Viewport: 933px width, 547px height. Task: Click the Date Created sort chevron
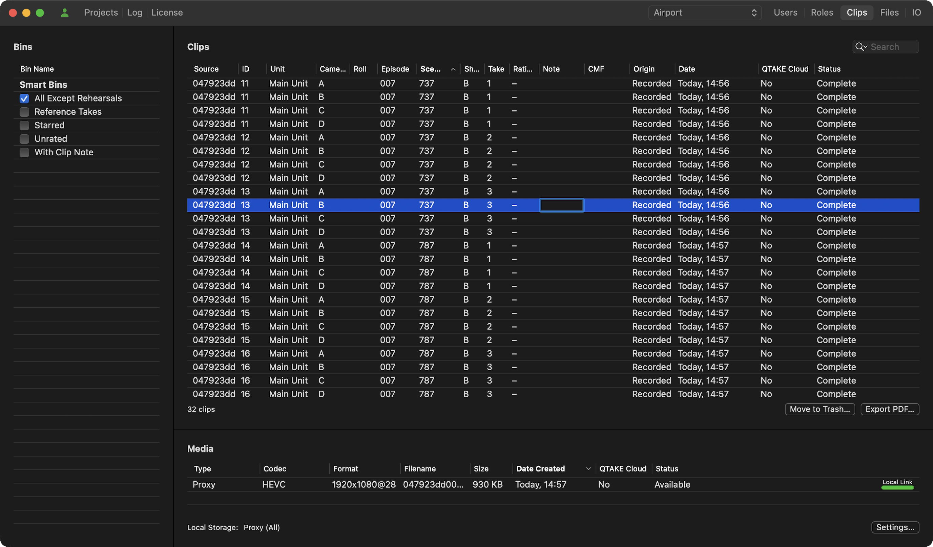click(x=588, y=468)
